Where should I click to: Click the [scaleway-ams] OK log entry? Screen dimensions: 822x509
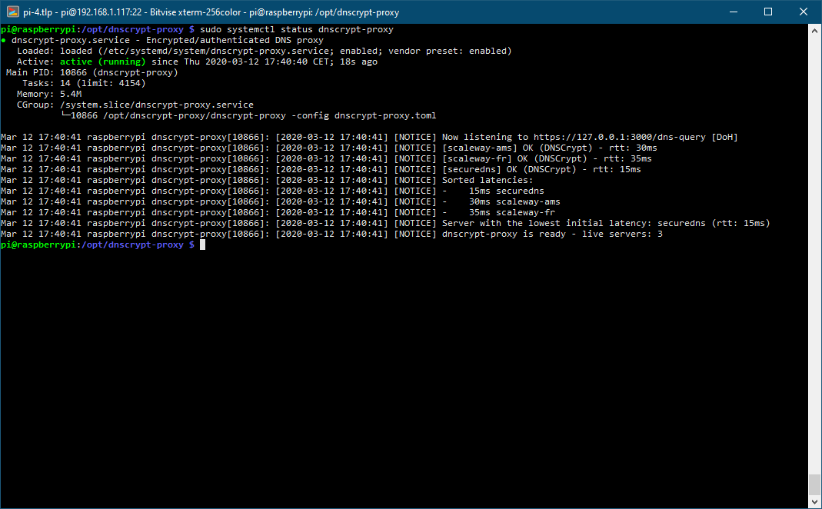click(x=480, y=147)
